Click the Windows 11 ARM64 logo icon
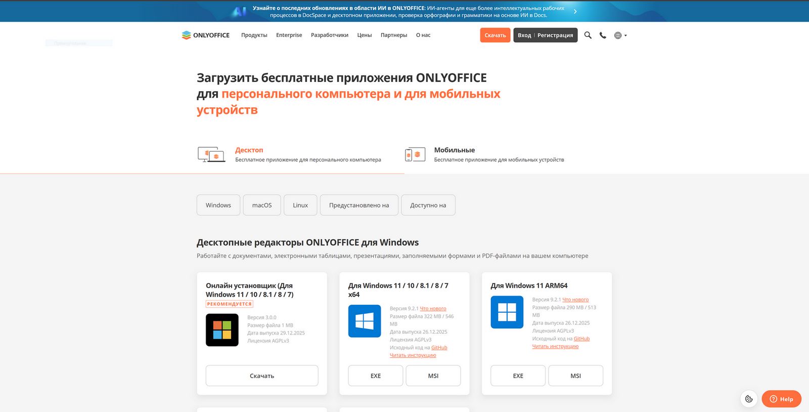Screen dimensions: 809x412 (507, 312)
